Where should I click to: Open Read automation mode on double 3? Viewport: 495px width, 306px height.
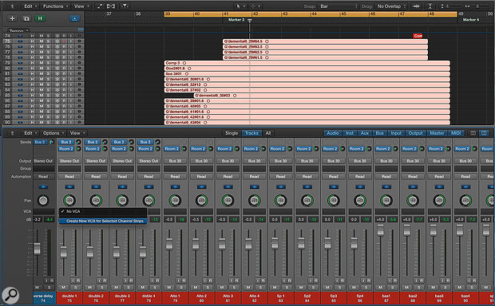click(122, 177)
